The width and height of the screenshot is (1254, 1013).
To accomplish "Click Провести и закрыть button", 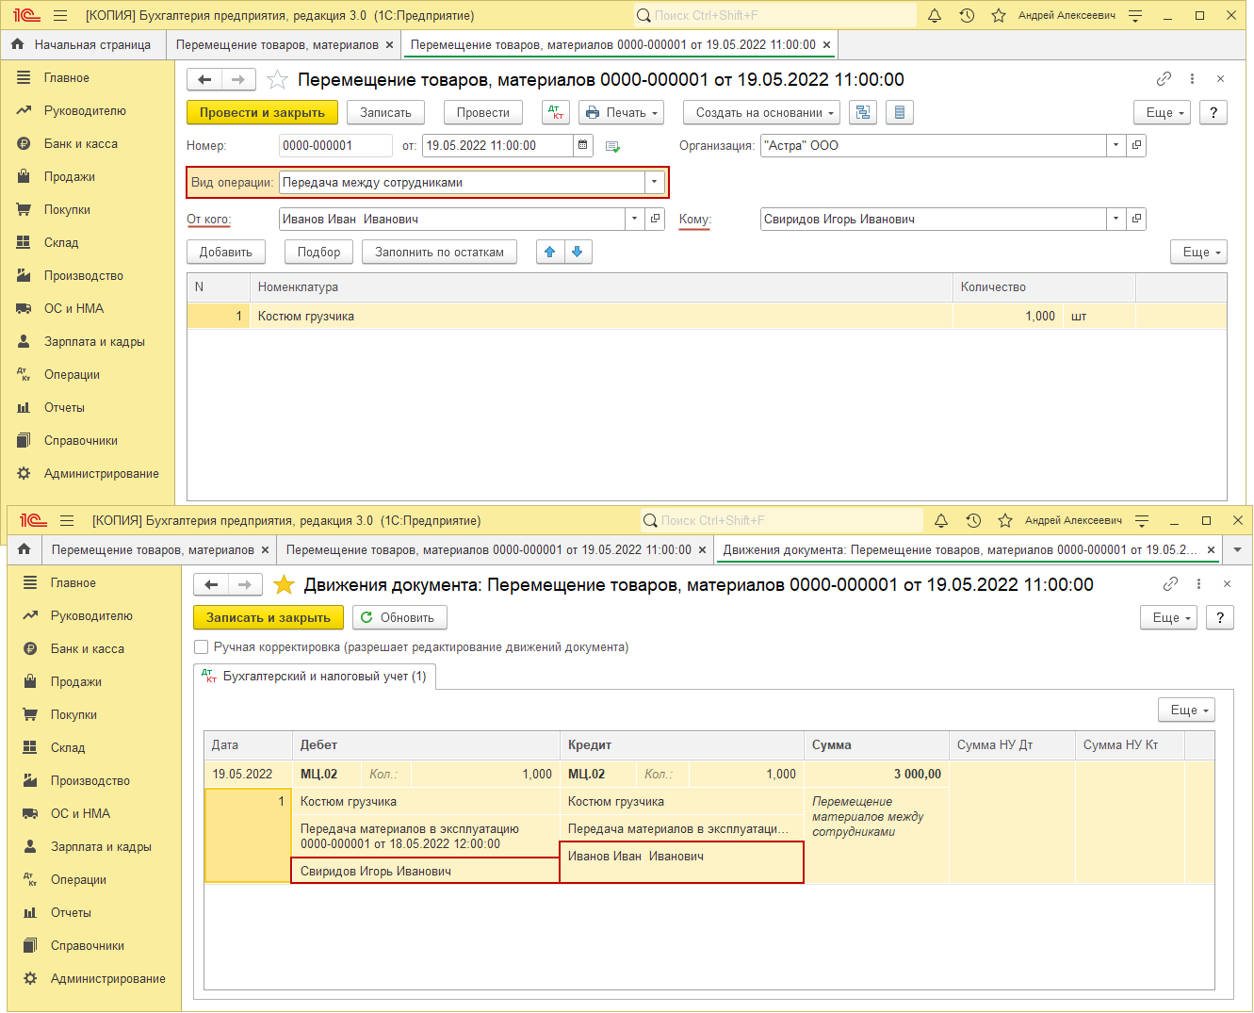I will point(262,112).
